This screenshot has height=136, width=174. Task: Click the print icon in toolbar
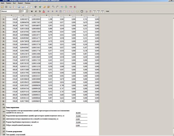tap(23, 7)
